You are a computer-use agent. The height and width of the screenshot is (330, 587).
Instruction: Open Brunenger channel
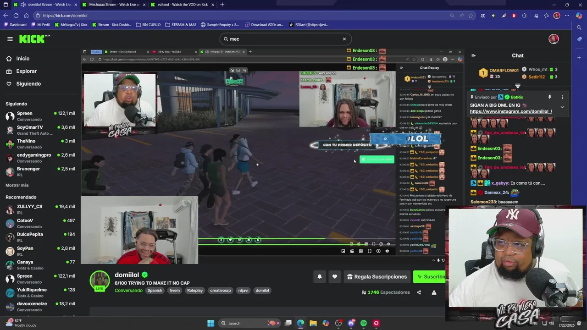tap(40, 171)
